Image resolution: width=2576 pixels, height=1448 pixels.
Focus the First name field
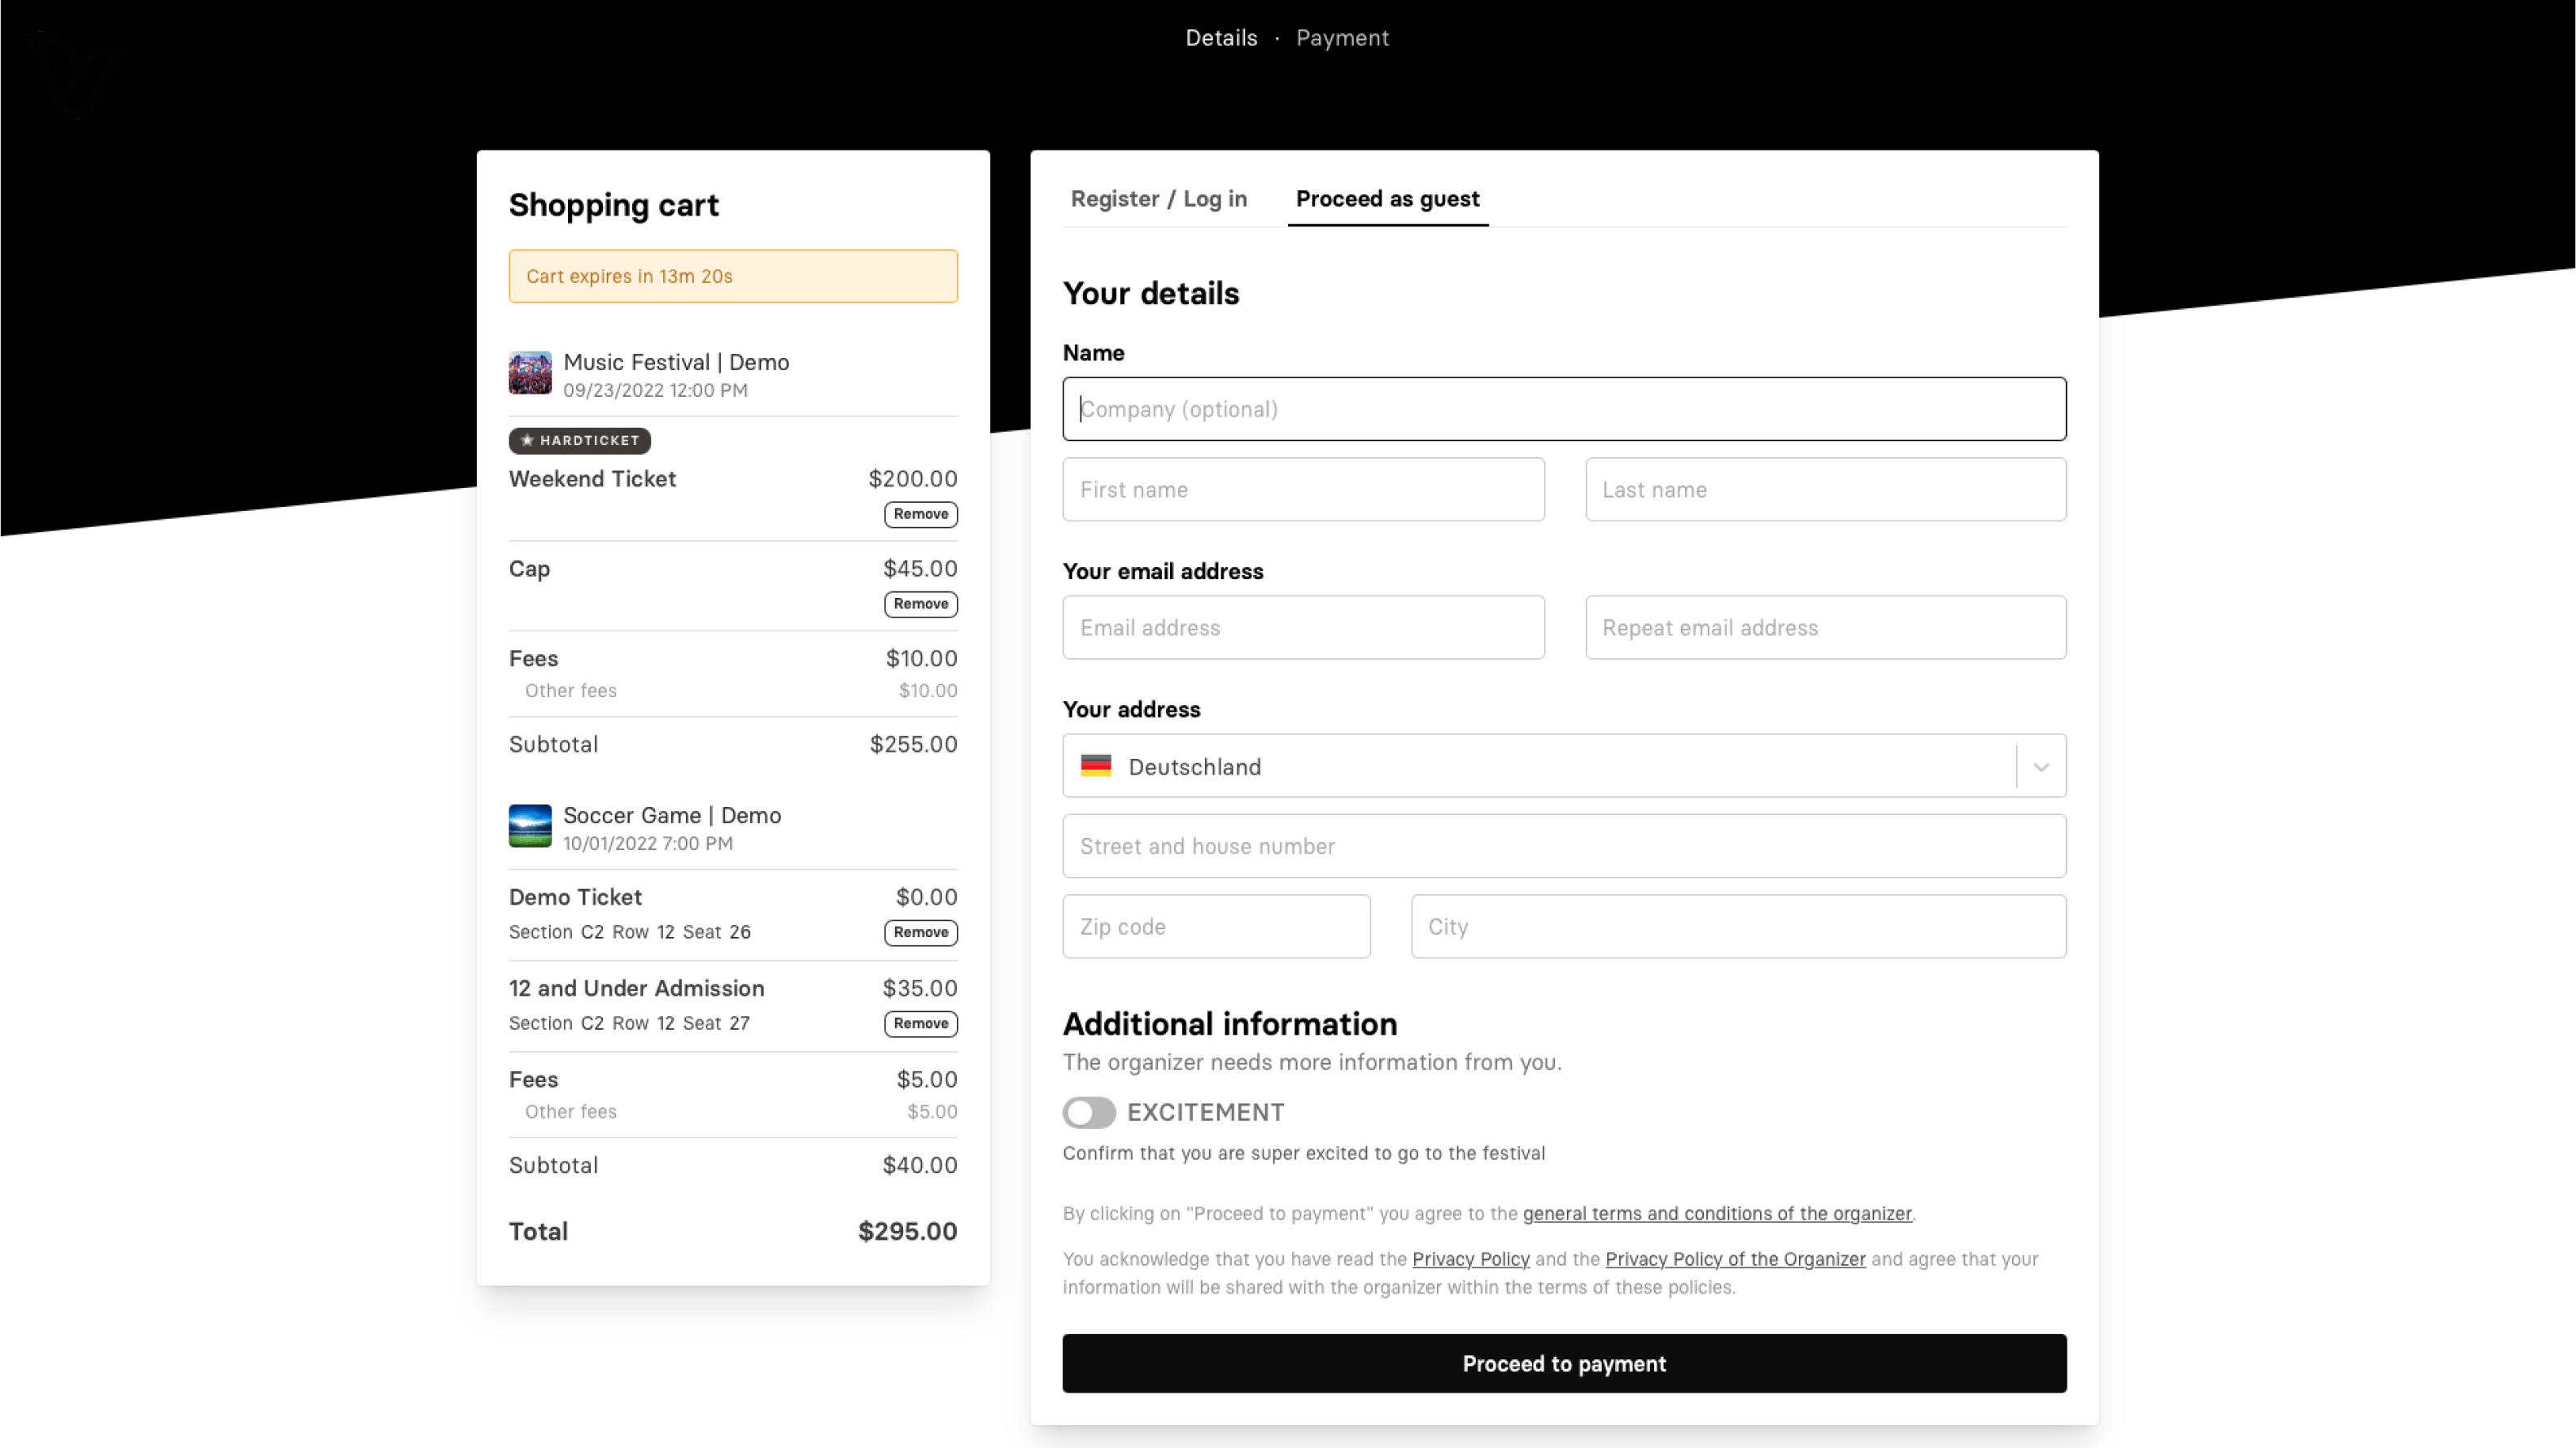tap(1303, 490)
